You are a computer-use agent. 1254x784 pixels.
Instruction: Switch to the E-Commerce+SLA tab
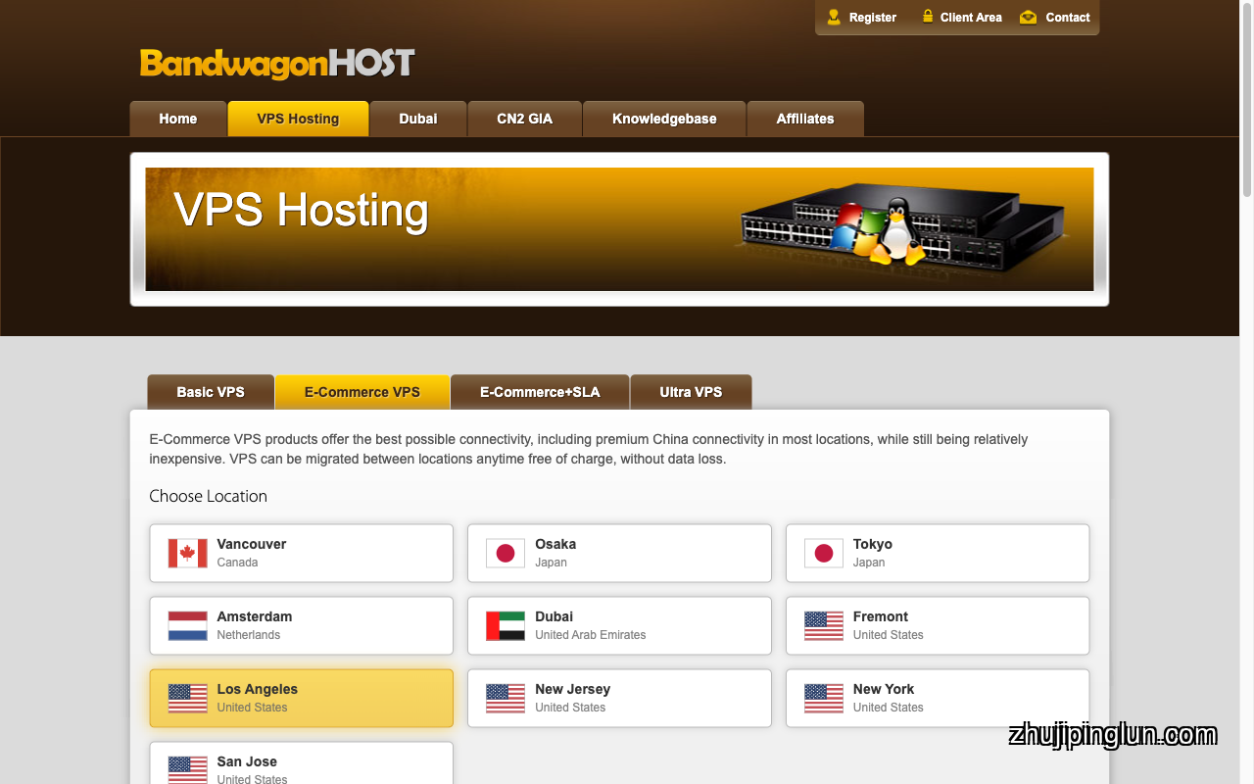[540, 392]
